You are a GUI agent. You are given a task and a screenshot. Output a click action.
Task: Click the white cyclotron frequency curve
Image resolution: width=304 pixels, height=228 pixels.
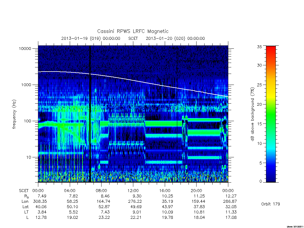(x=133, y=80)
